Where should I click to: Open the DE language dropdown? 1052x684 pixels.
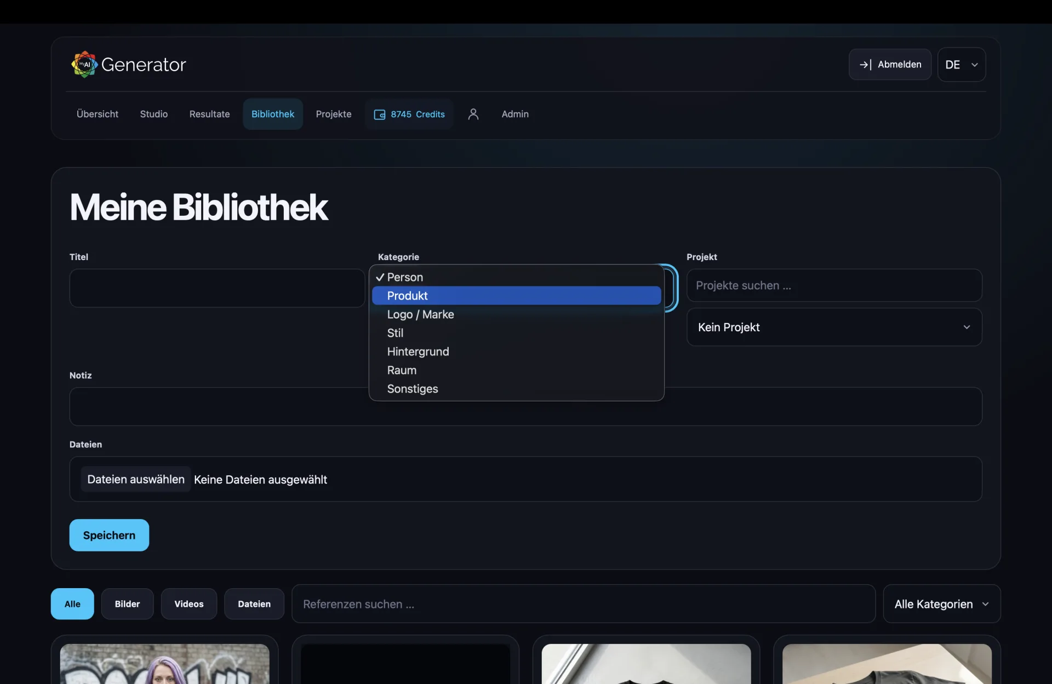(962, 65)
